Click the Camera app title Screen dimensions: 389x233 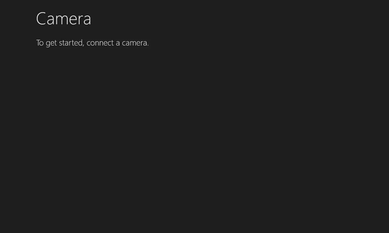pos(64,19)
